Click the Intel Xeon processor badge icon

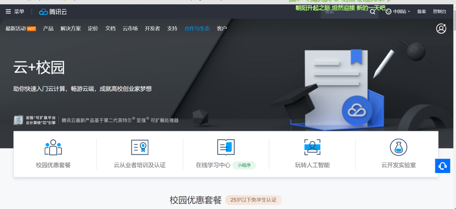coord(18,120)
